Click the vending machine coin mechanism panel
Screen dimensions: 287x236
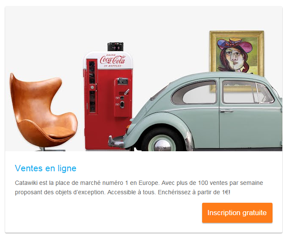(122, 98)
